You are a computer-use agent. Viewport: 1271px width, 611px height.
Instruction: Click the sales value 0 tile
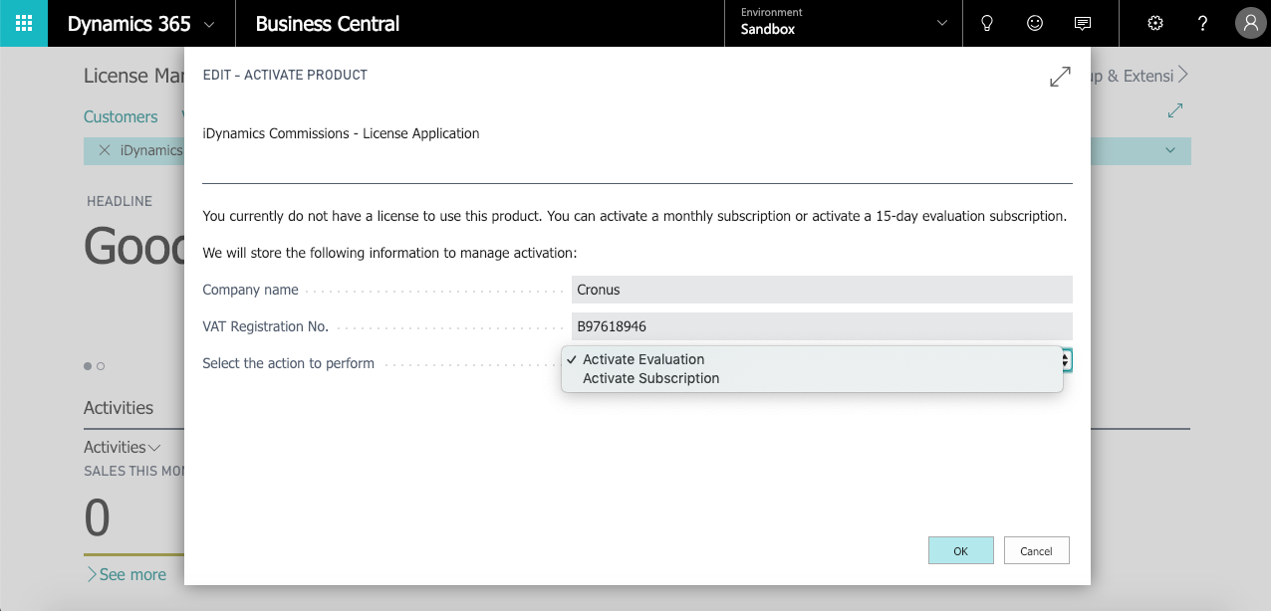[98, 518]
